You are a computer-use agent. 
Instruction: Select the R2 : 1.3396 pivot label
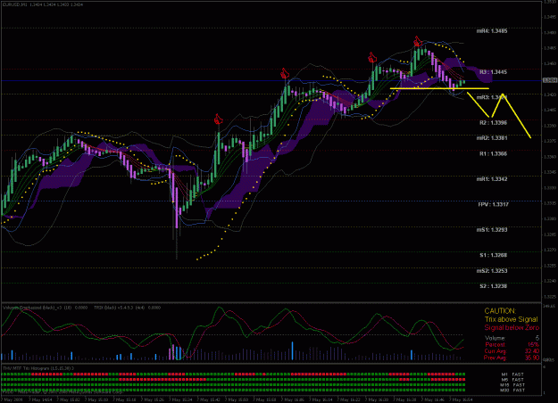point(493,123)
